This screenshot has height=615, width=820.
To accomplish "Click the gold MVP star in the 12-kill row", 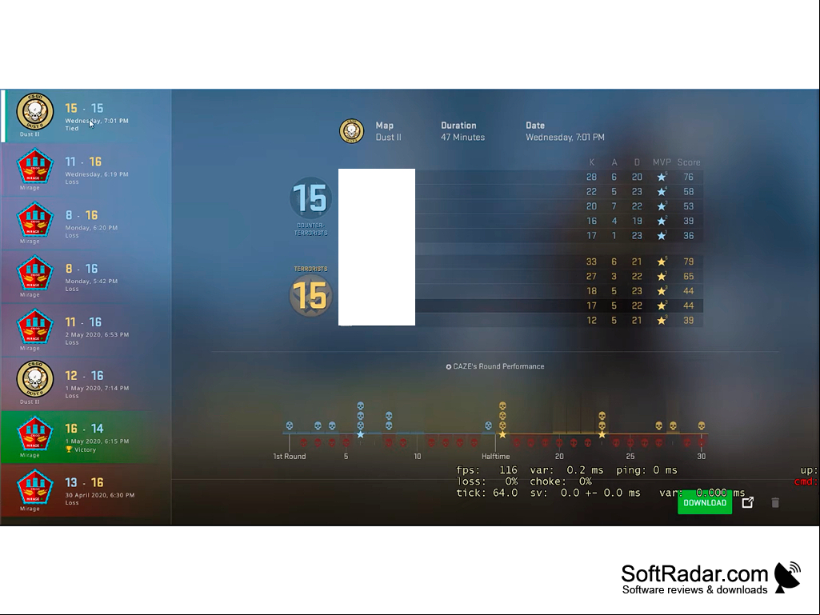I will (x=662, y=320).
